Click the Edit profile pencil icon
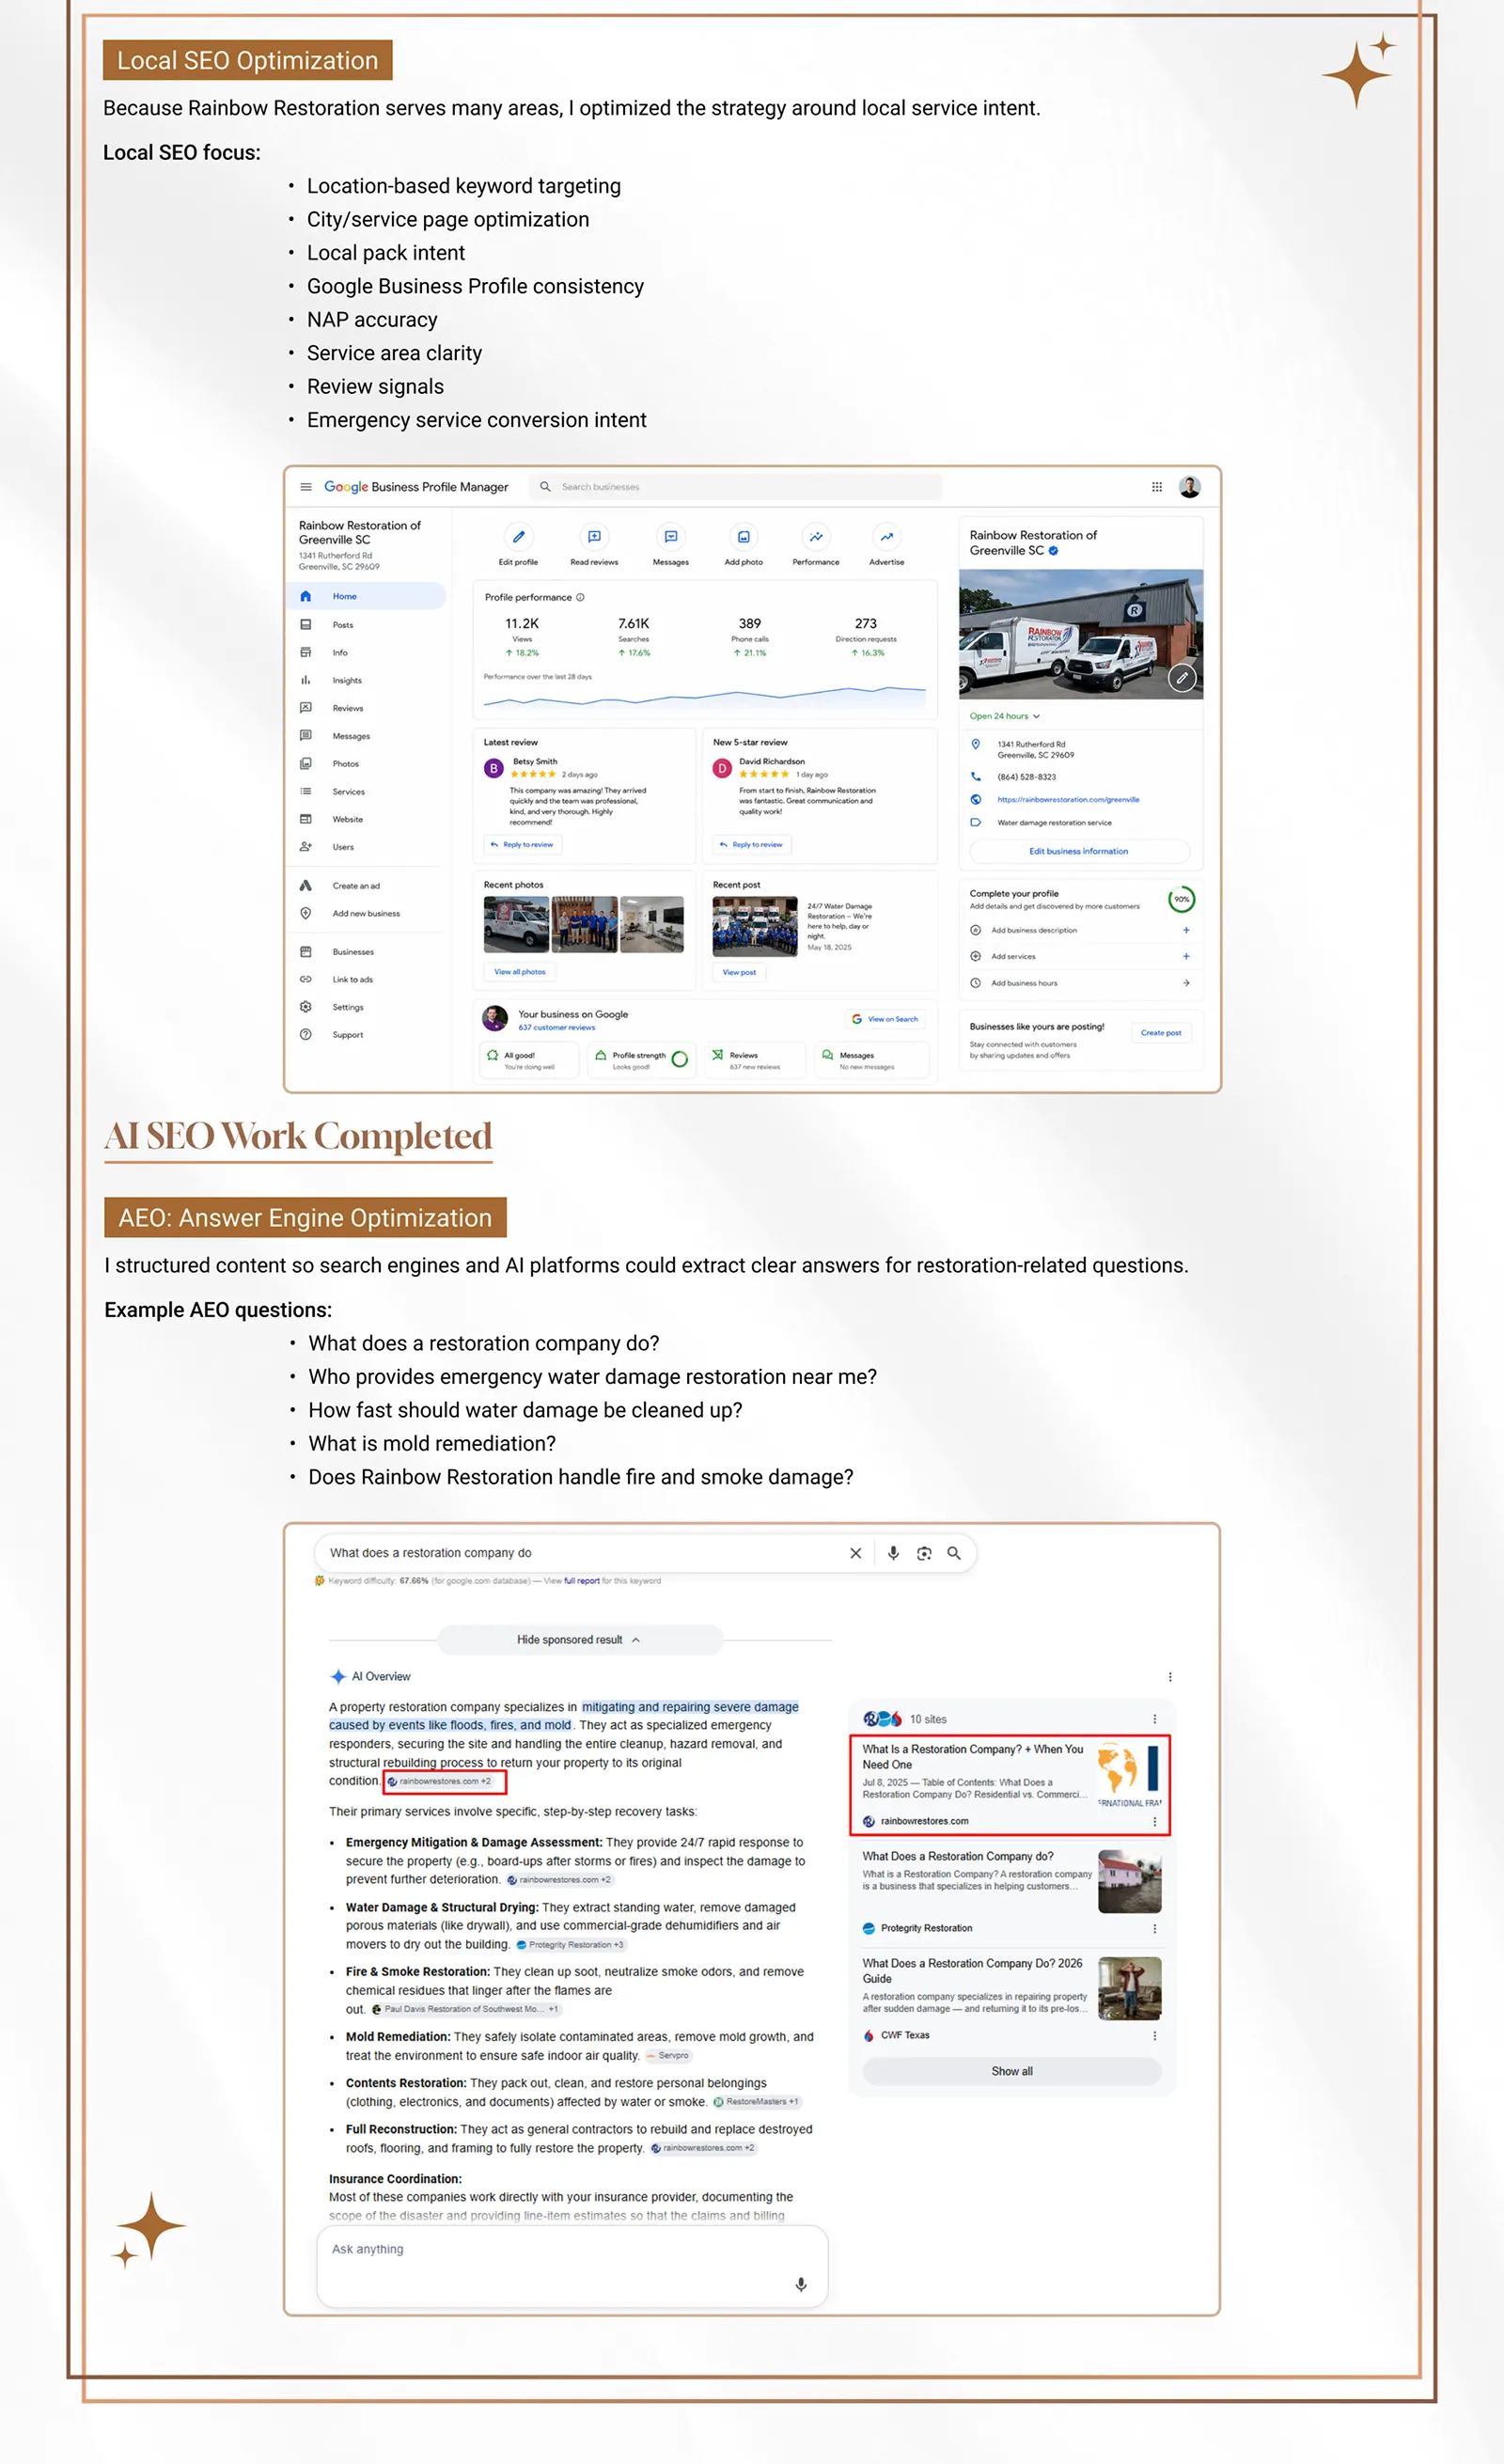1504x2464 pixels. tap(518, 537)
